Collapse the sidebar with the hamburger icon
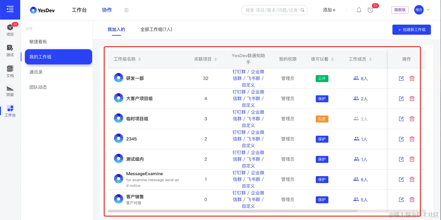The image size is (441, 220). pos(10,9)
